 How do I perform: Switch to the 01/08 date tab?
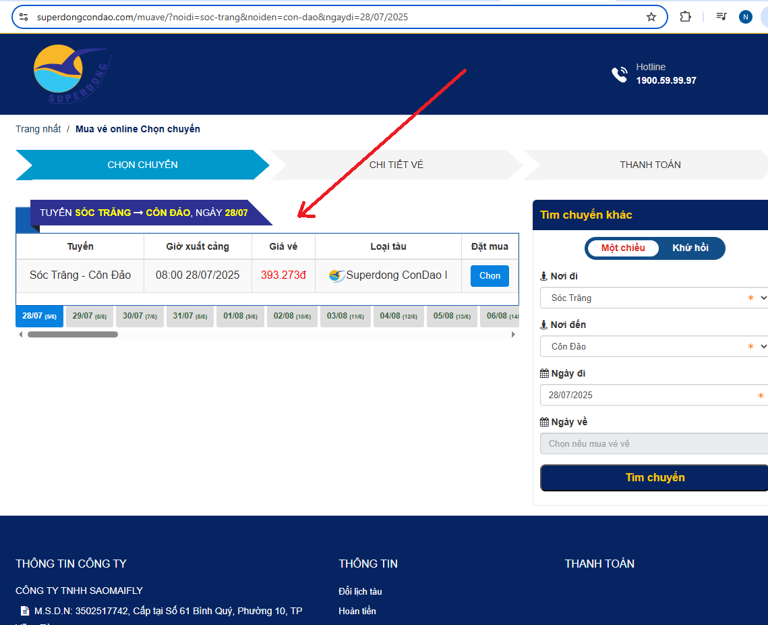(x=240, y=316)
